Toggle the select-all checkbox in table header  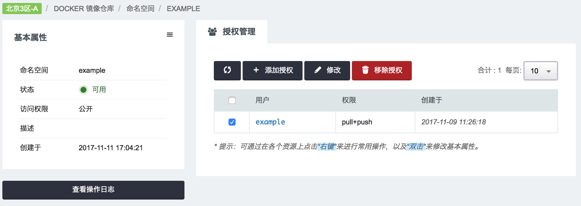[x=232, y=100]
